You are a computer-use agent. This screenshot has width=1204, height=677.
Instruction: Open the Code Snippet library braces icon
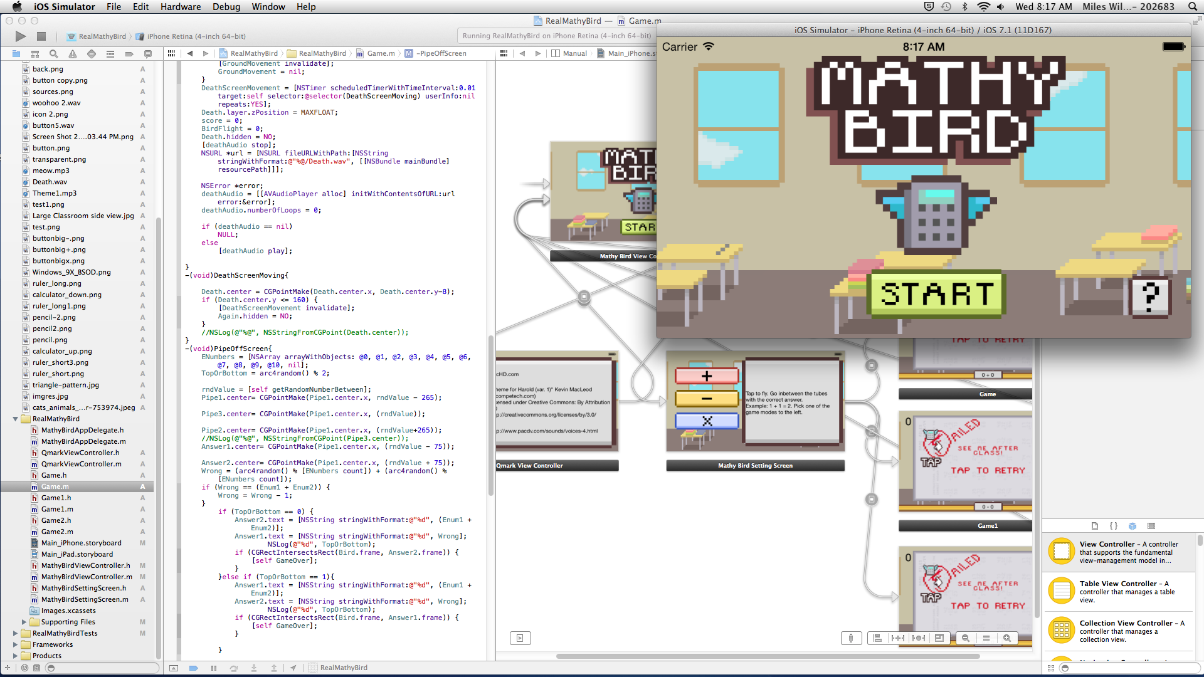tap(1114, 526)
